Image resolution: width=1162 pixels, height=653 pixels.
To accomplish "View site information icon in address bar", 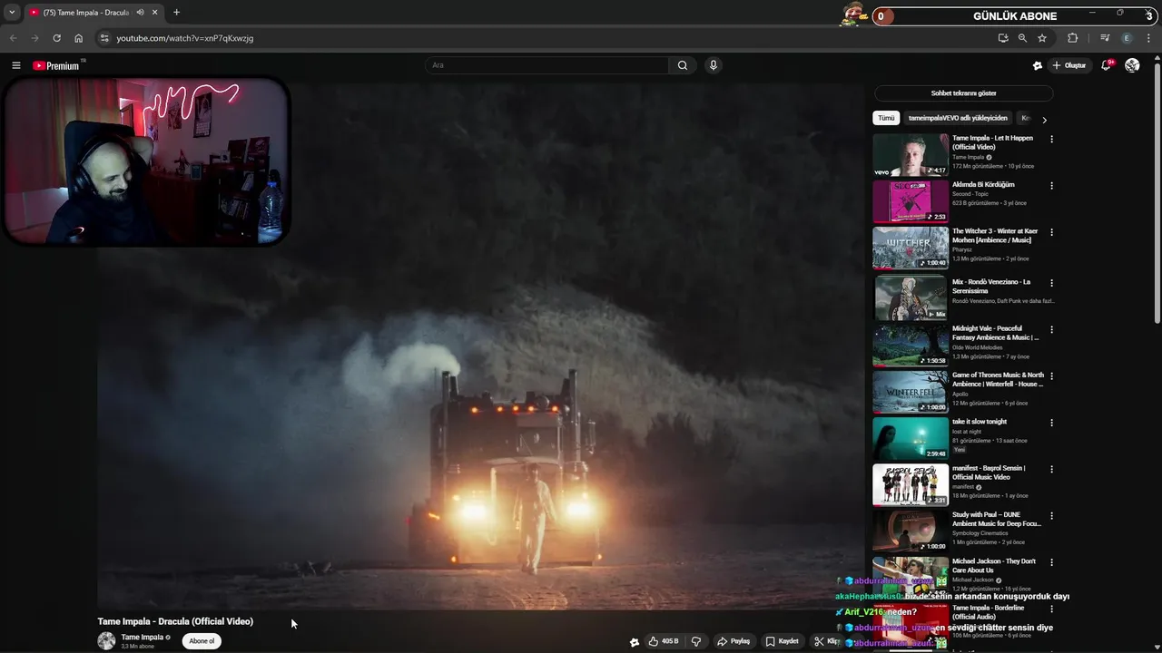I will tap(104, 38).
